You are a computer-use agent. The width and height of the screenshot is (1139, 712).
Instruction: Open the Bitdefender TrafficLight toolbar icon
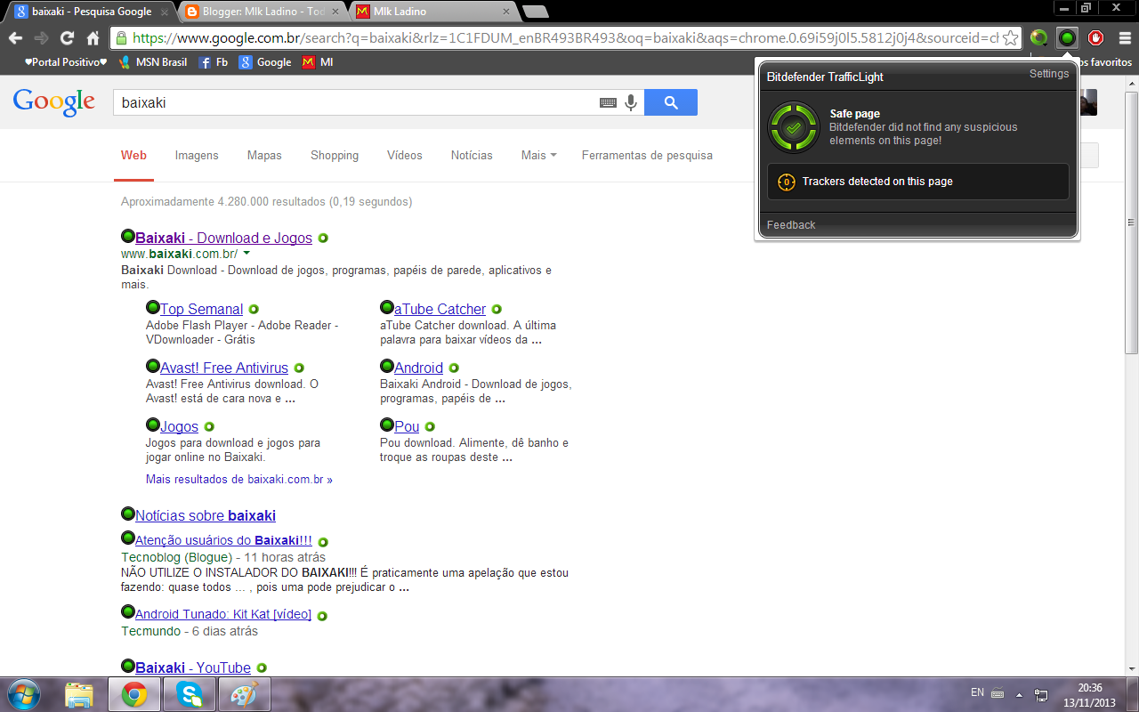1067,38
